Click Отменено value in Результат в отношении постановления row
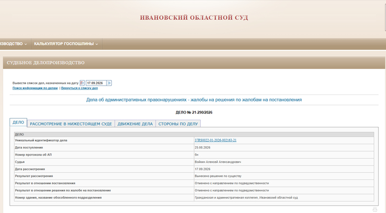 pyautogui.click(x=232, y=183)
